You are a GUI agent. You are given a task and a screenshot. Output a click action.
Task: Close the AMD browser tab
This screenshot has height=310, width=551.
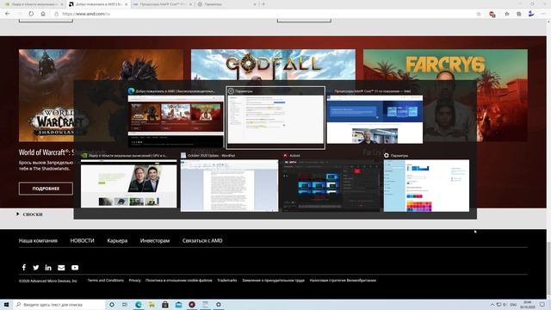coord(127,4)
